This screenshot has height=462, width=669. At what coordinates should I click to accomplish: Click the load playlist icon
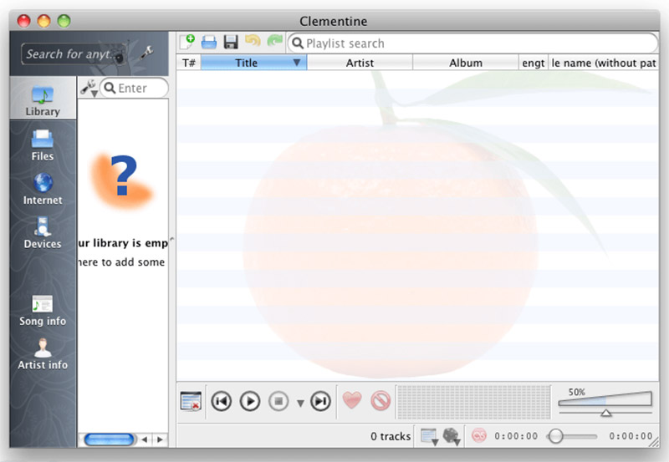click(209, 42)
